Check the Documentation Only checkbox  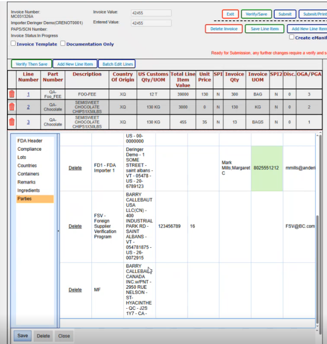(x=63, y=44)
